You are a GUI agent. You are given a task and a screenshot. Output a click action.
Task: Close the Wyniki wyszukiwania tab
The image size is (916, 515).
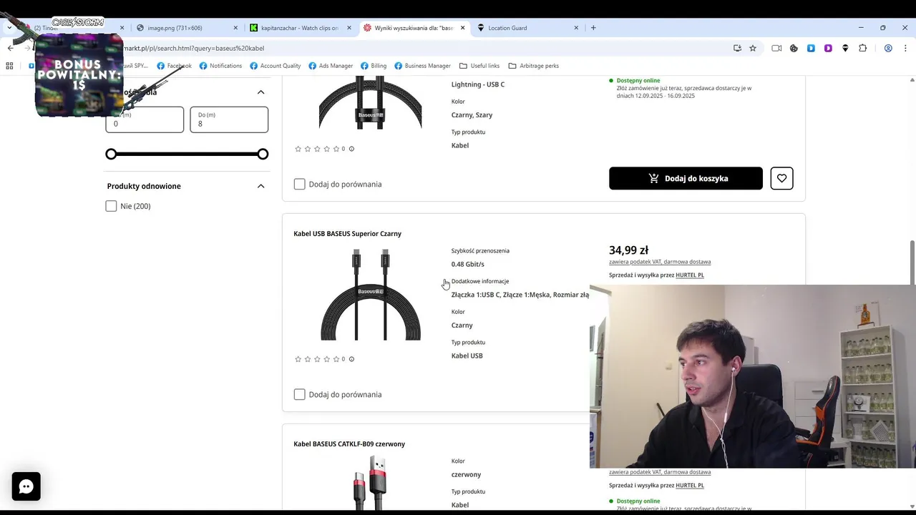[462, 28]
